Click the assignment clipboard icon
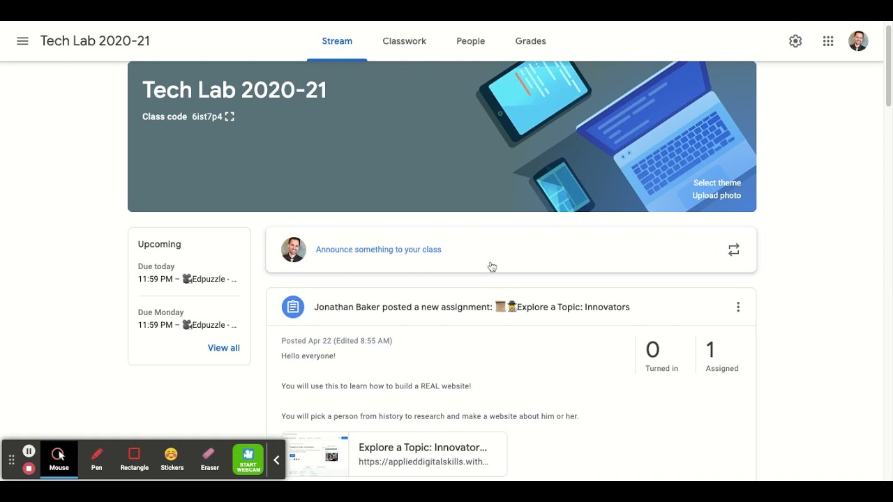This screenshot has height=502, width=893. 293,307
